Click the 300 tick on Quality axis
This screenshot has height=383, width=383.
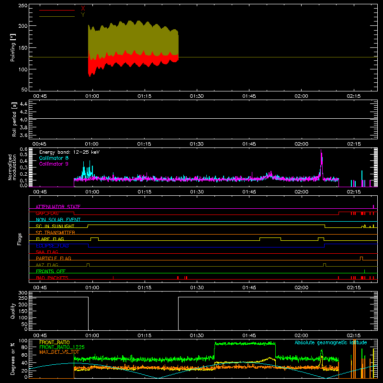[23, 293]
